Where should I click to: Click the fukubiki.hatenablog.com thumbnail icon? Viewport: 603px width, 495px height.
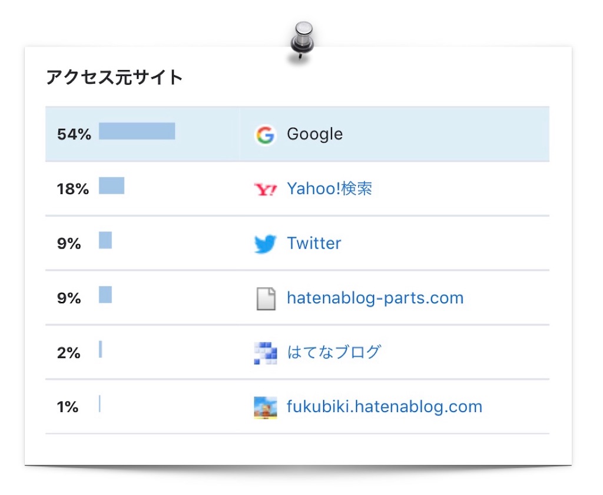265,407
